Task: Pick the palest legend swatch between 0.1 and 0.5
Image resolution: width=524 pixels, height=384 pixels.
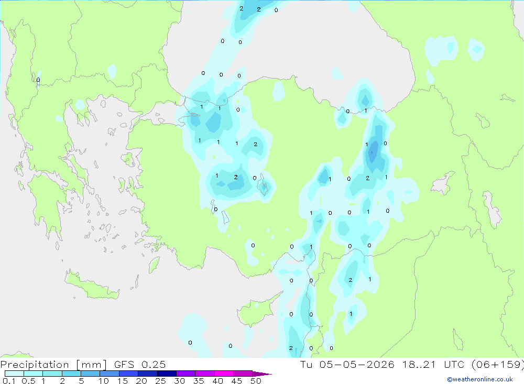Action: (x=14, y=374)
